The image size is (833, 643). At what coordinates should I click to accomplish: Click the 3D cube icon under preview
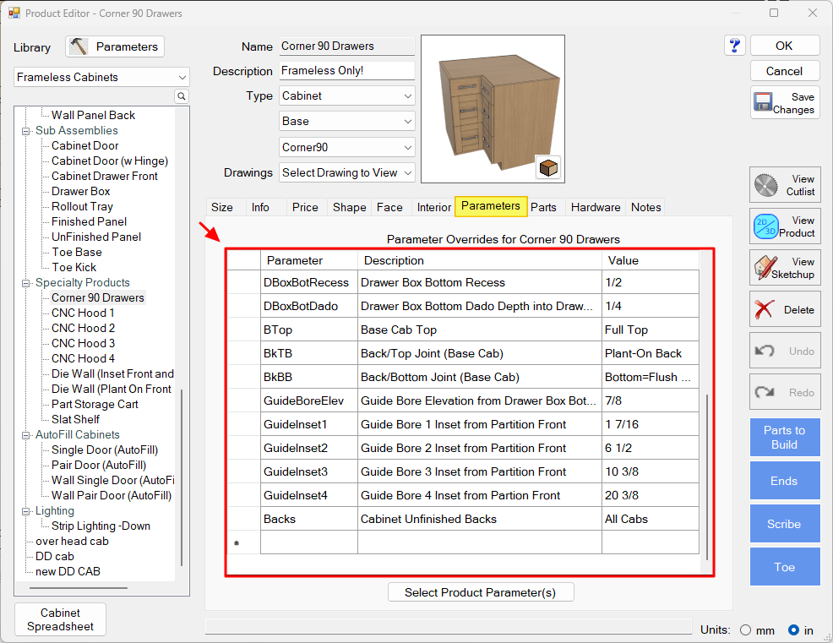548,167
